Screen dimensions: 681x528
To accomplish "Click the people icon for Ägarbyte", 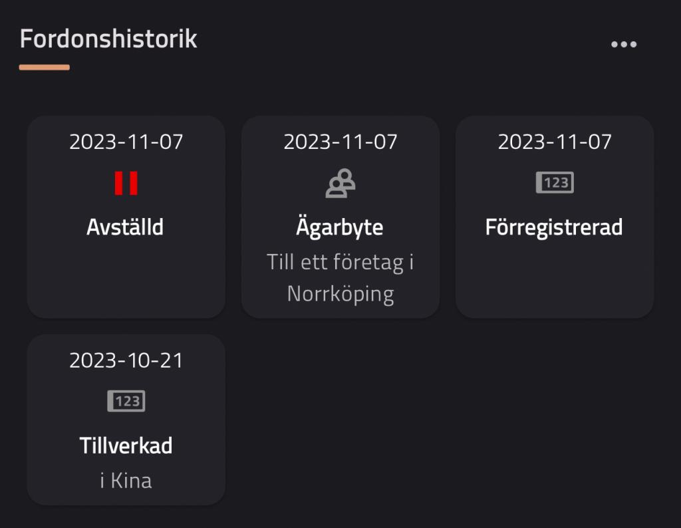I will tap(340, 183).
